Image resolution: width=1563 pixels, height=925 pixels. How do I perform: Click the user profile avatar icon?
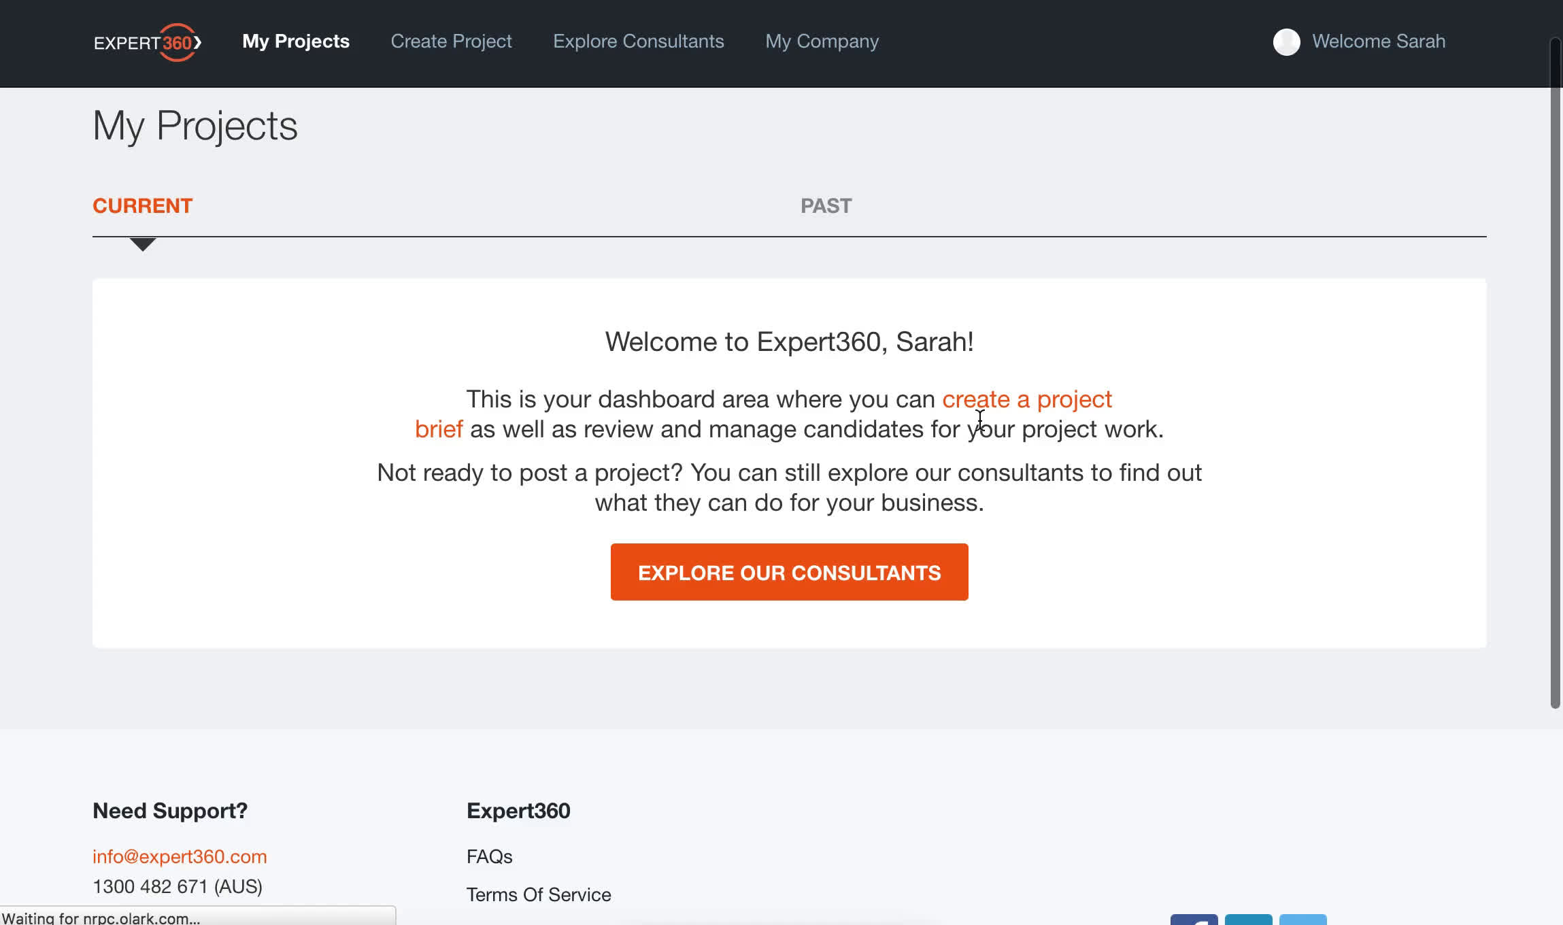(1287, 42)
